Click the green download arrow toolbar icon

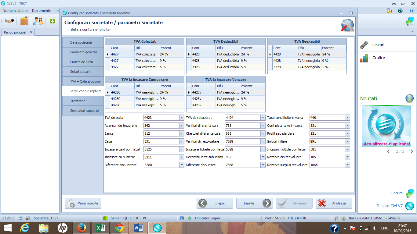(x=52, y=21)
